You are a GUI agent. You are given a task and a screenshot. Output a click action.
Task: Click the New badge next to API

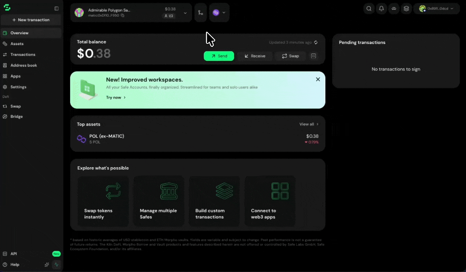57,254
